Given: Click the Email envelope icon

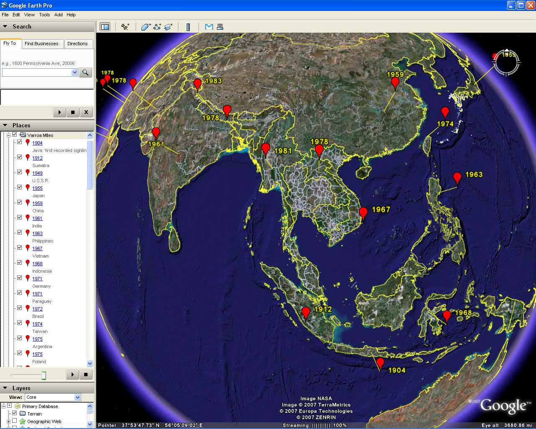Looking at the screenshot, I should coord(209,27).
